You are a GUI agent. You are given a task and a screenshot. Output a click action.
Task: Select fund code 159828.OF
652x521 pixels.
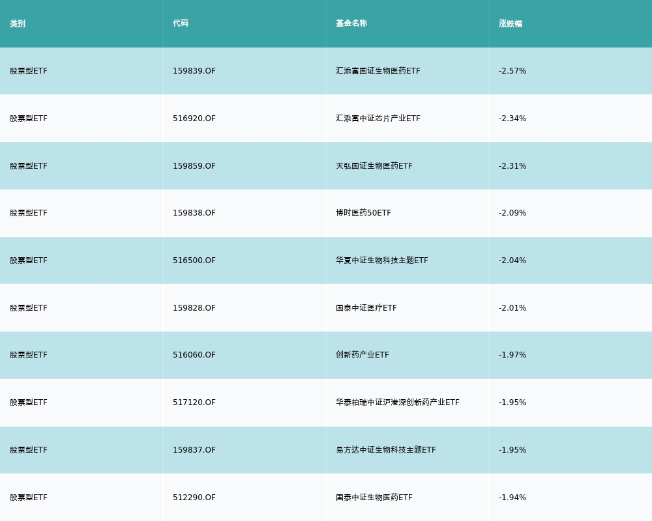[x=194, y=308]
